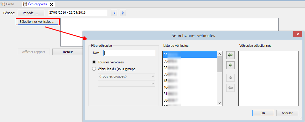Close the Sélectionner véhicules dialog
305x122 pixels.
coord(297,34)
